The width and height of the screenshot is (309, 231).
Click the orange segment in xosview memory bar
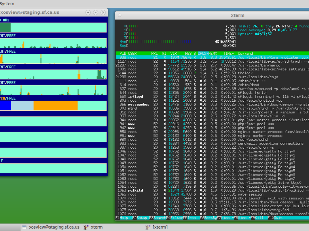coord(55,105)
